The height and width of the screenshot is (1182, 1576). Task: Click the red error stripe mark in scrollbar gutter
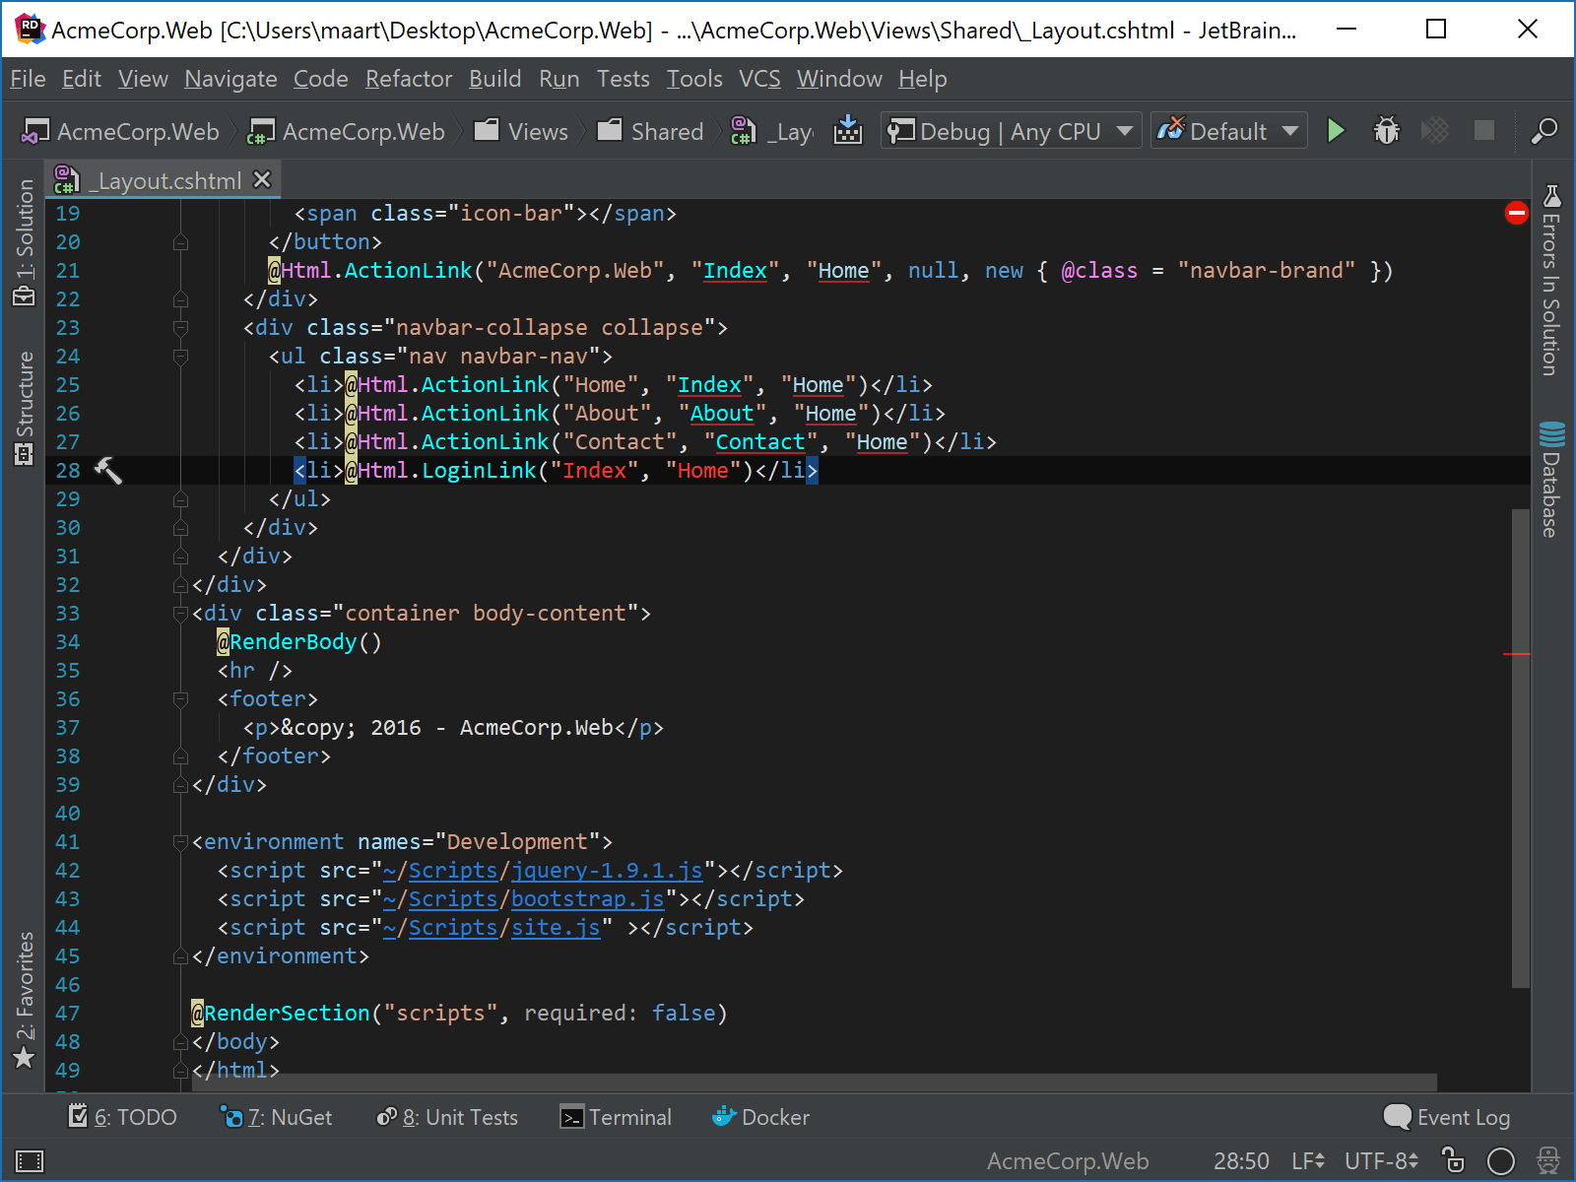tap(1517, 654)
